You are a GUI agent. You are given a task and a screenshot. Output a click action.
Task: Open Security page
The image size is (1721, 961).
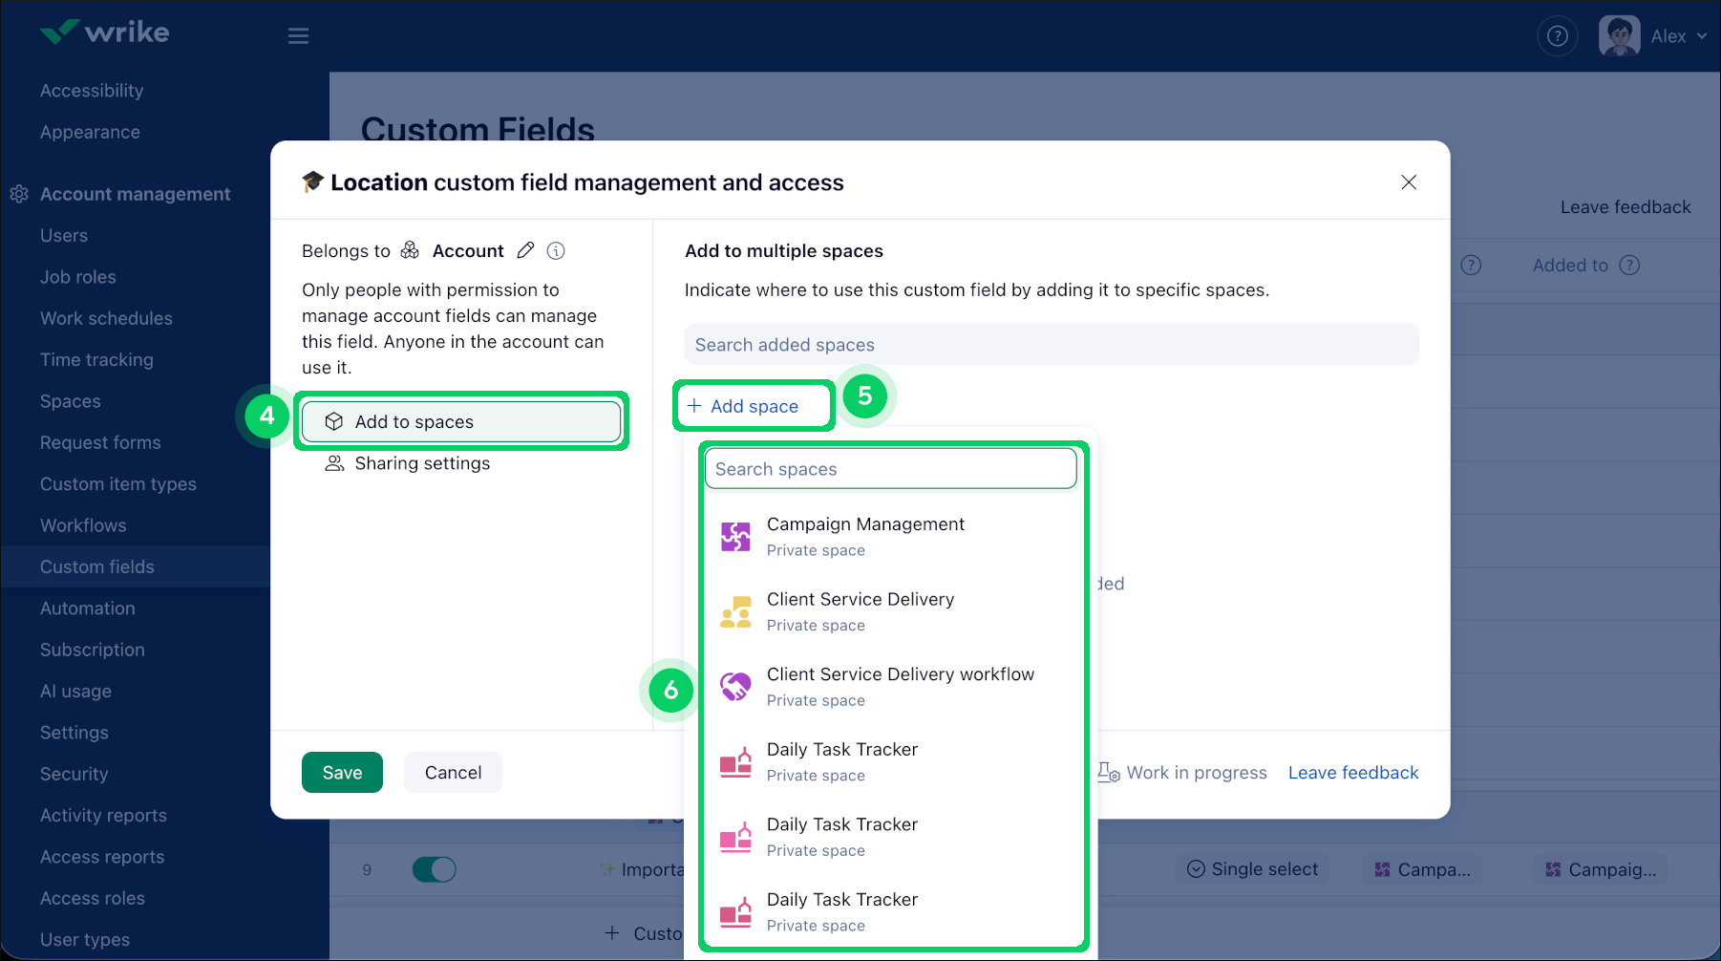tap(74, 774)
